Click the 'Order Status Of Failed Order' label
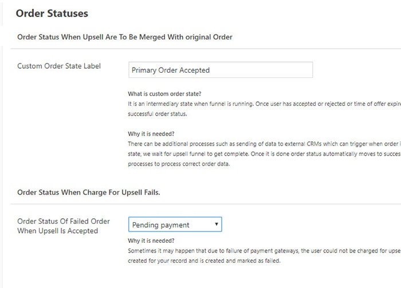This screenshot has height=288, width=401. (x=64, y=221)
